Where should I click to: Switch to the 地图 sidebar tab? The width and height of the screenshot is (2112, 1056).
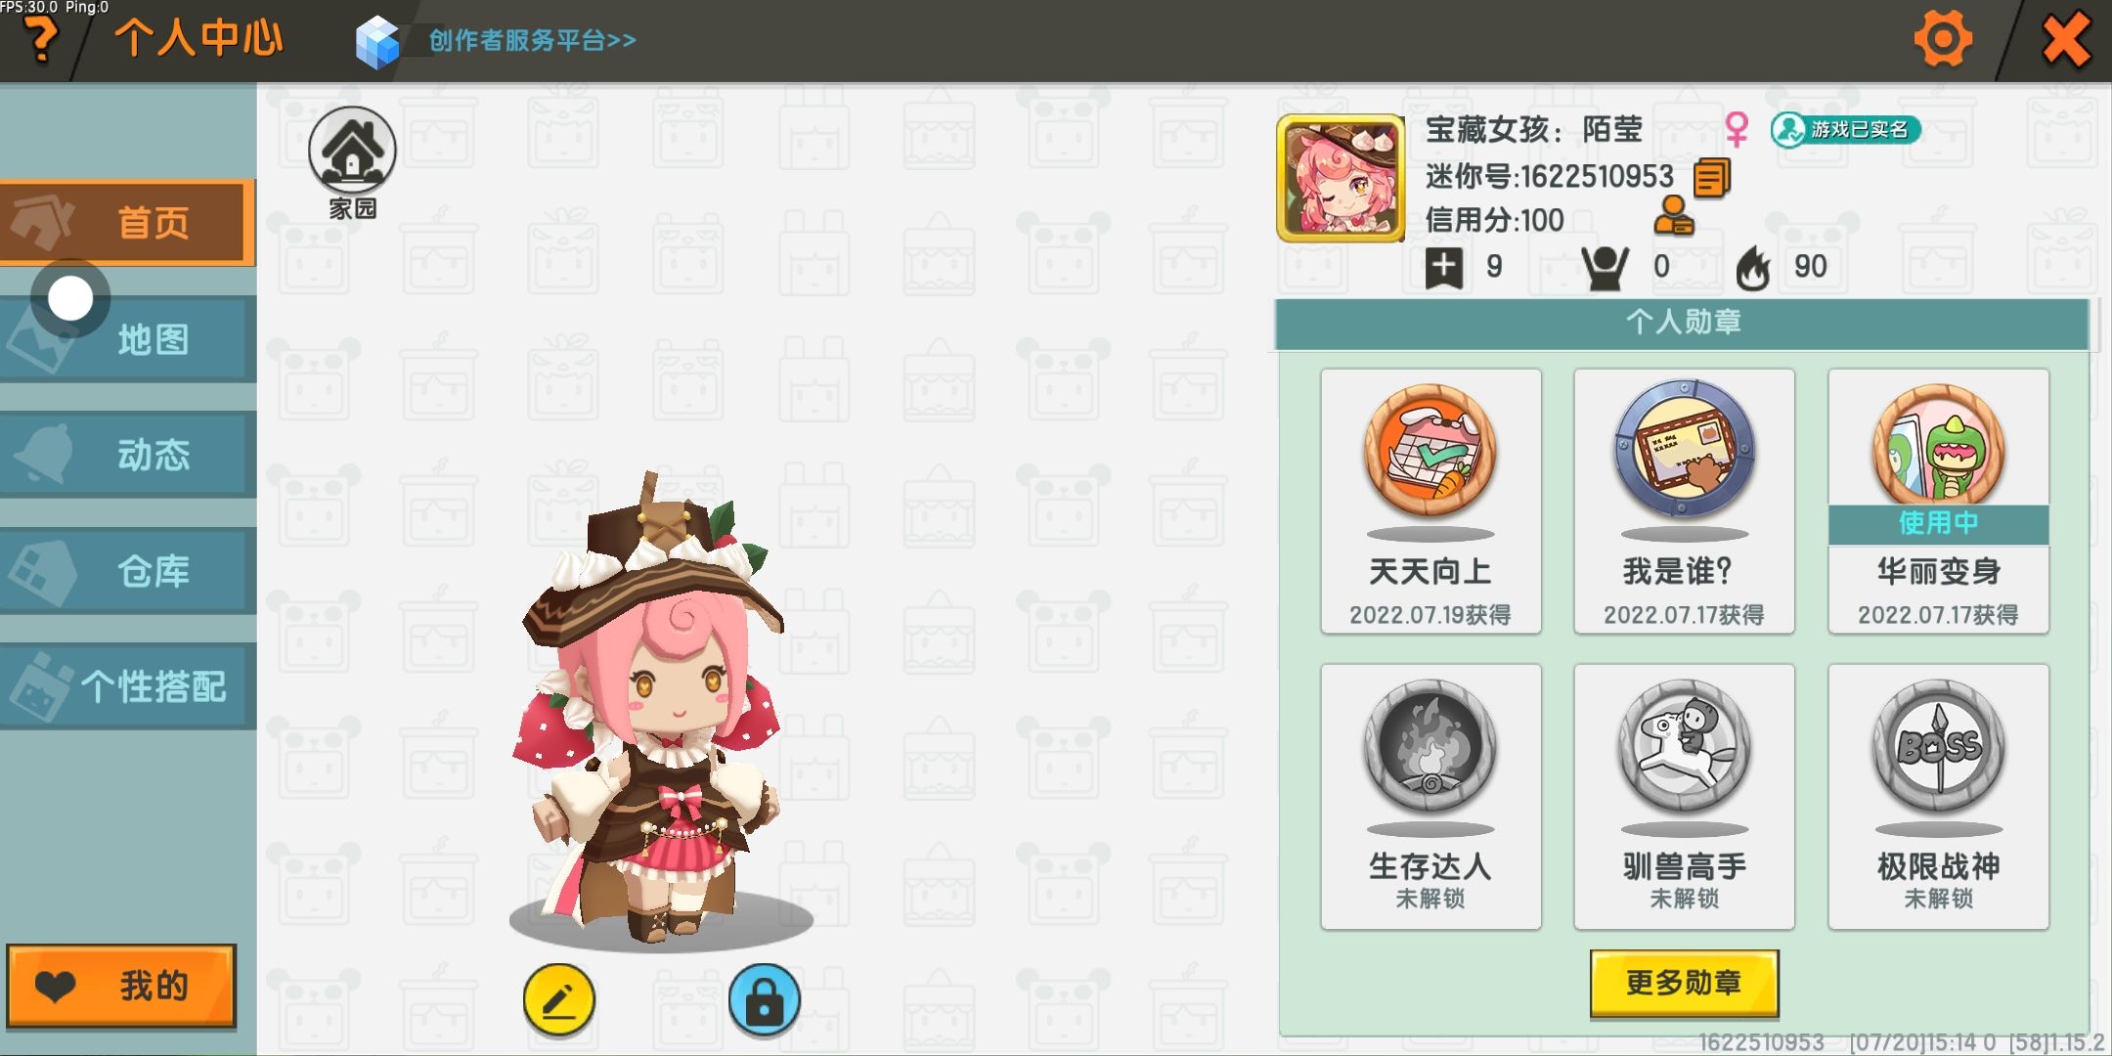[128, 339]
